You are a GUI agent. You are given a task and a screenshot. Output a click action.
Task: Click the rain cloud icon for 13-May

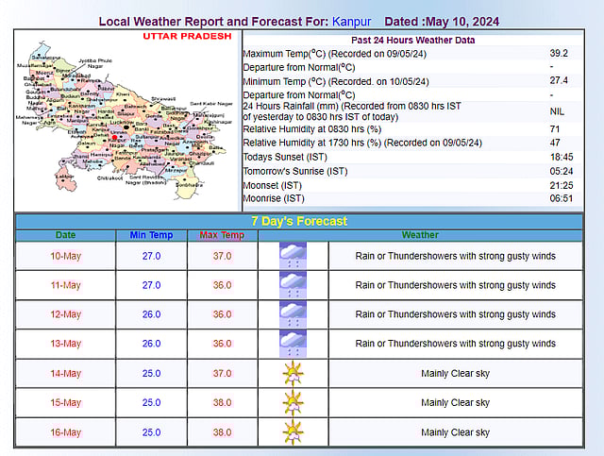click(294, 344)
